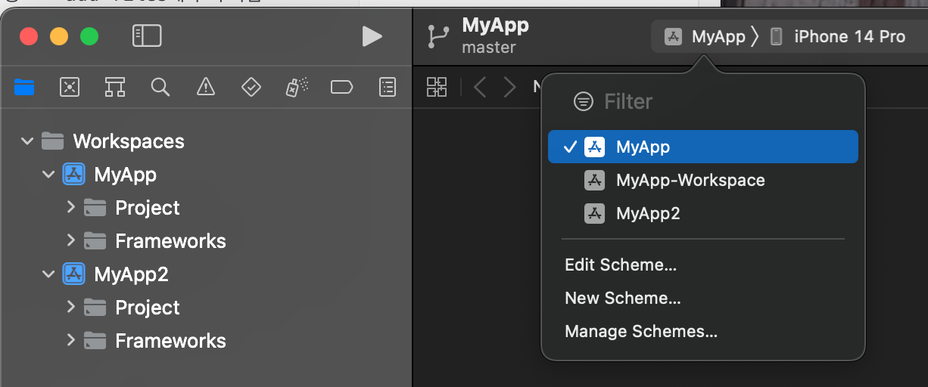The image size is (928, 387).
Task: Open the Debug navigator spray icon
Action: click(296, 88)
